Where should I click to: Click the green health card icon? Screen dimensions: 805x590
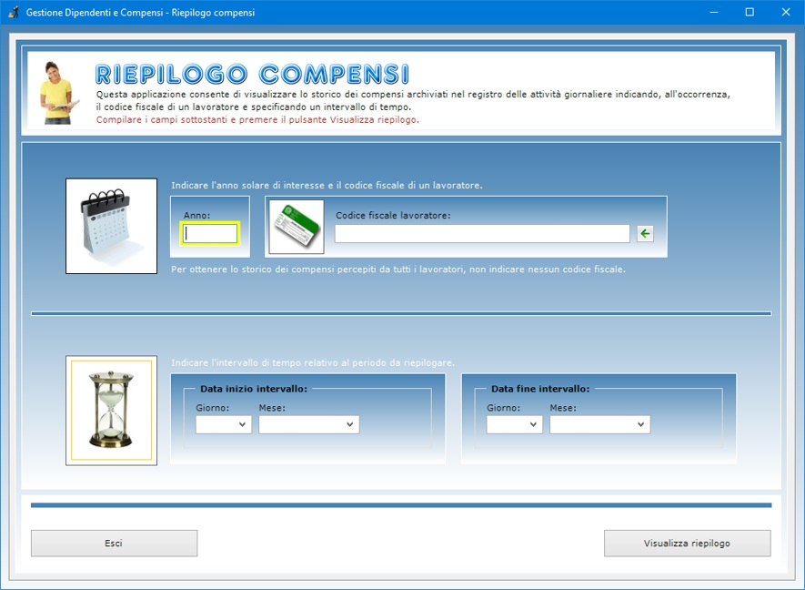point(296,227)
